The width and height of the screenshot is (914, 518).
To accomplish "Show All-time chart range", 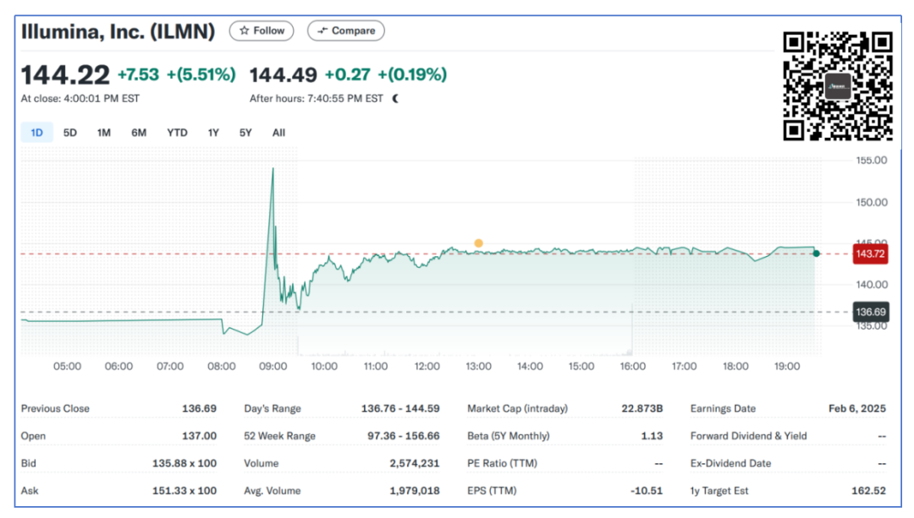I will 278,133.
